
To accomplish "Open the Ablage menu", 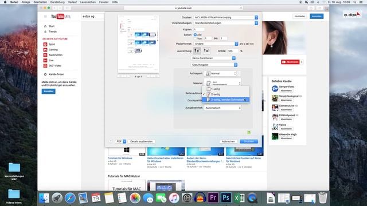I will pyautogui.click(x=26, y=2).
